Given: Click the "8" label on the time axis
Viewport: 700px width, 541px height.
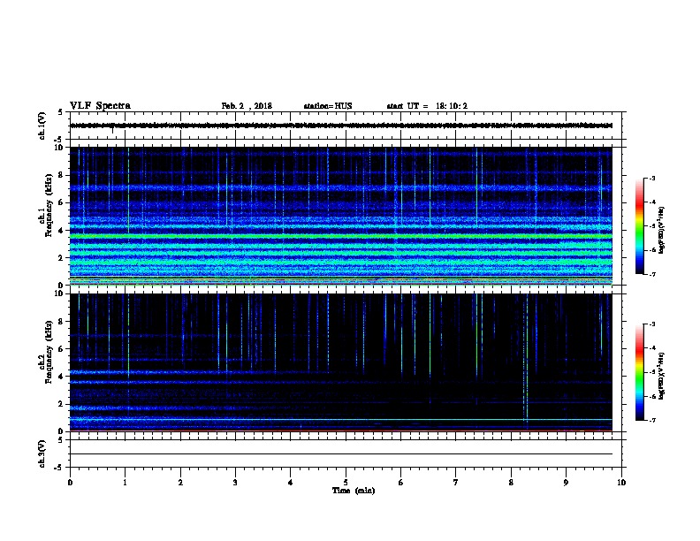Looking at the screenshot, I should [511, 482].
